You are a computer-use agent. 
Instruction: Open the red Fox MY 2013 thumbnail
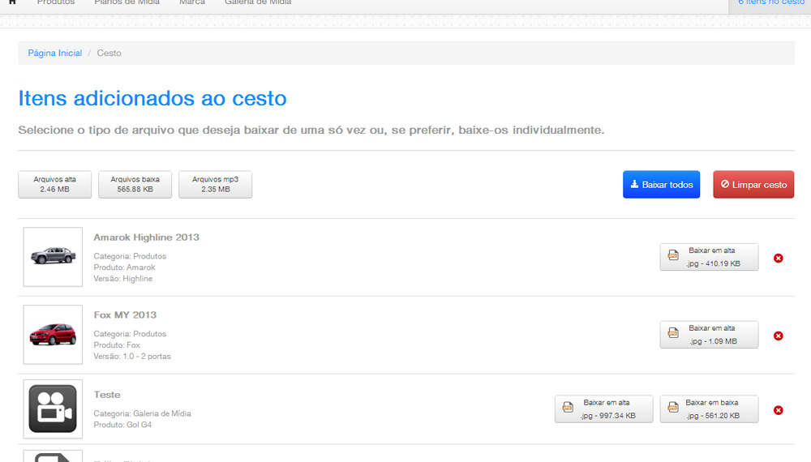(x=53, y=335)
